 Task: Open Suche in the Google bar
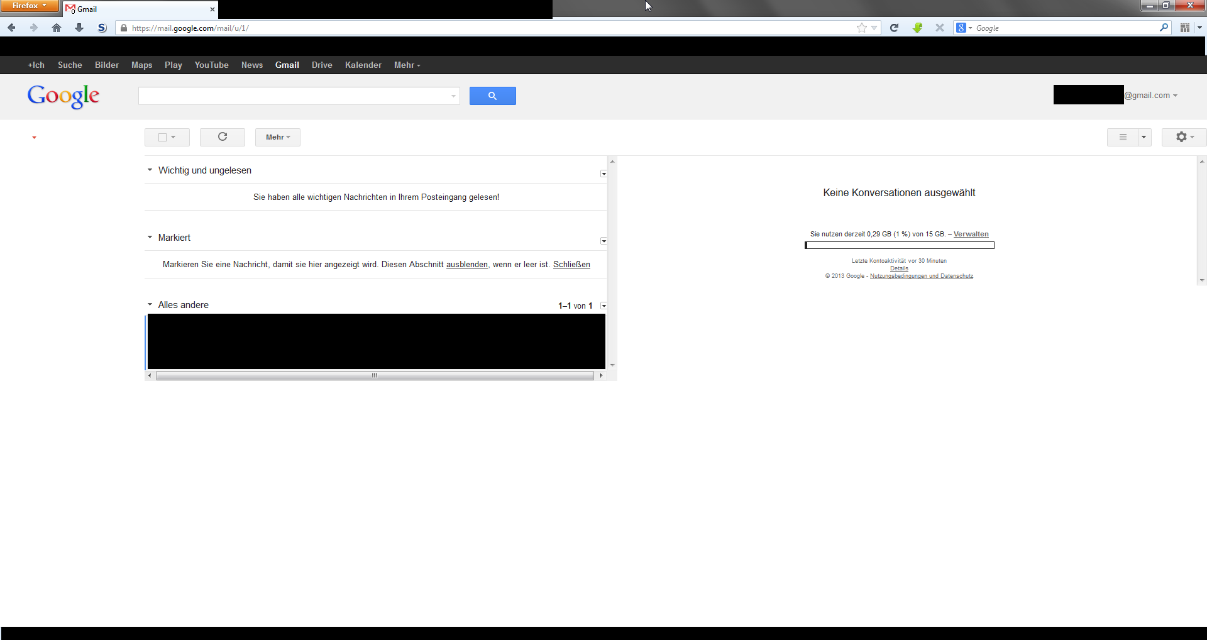click(x=70, y=65)
